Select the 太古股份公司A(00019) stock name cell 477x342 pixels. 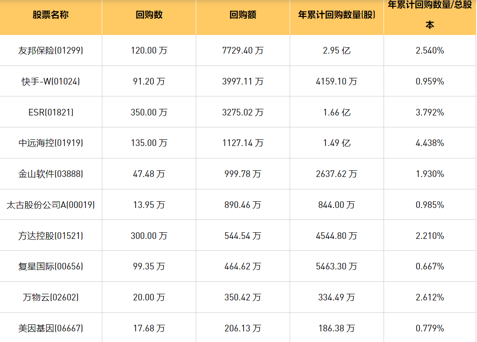[50, 205]
